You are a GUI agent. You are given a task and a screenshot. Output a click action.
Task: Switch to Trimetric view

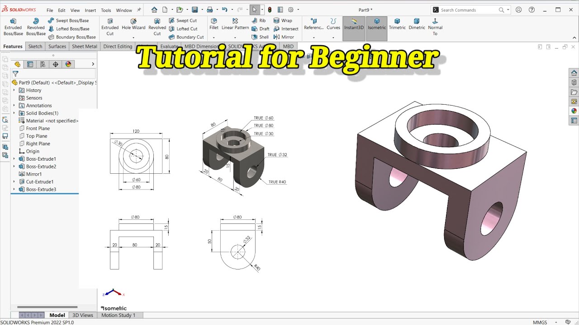click(x=397, y=24)
